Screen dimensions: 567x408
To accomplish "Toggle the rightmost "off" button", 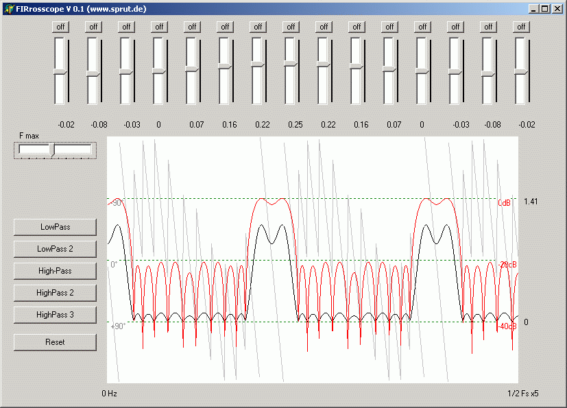I will 521,27.
